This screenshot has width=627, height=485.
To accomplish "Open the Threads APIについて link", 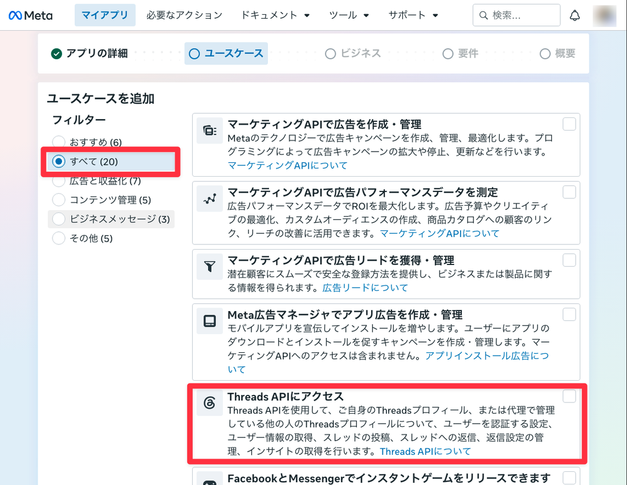I will coord(425,451).
